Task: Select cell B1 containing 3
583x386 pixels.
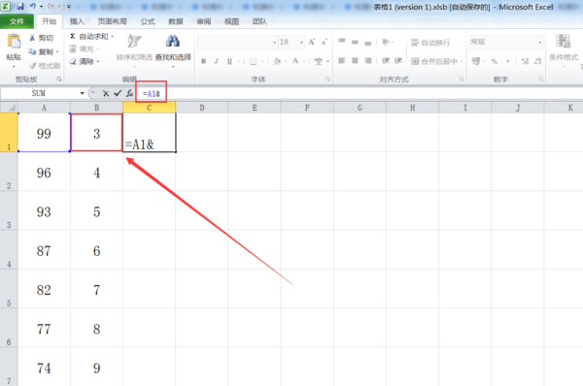Action: (96, 133)
